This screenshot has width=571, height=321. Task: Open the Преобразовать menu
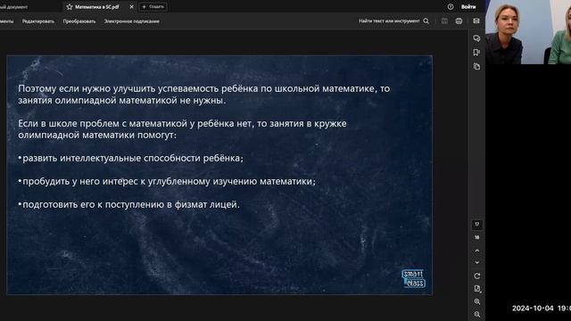(79, 21)
